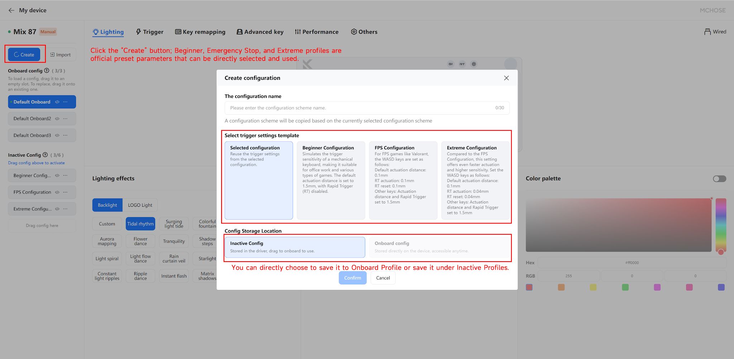The height and width of the screenshot is (359, 734).
Task: Choose the FPS Configuration template card
Action: point(403,180)
